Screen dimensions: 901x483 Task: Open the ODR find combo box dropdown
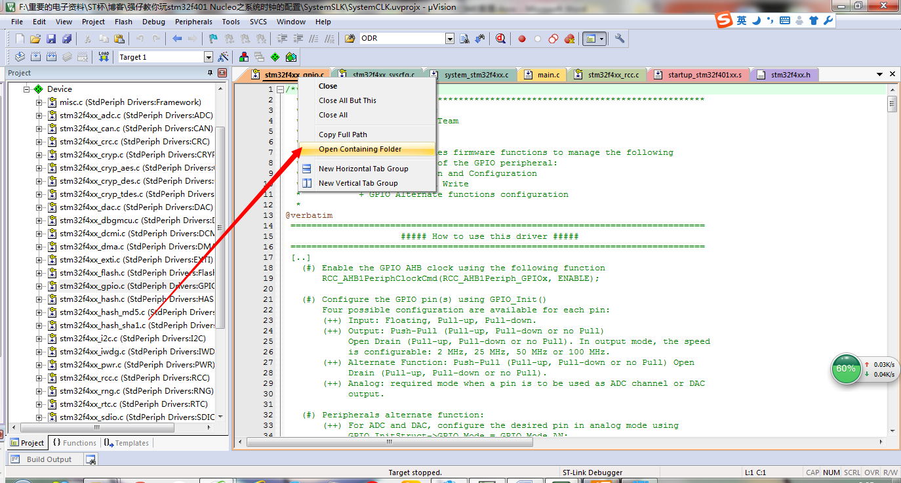click(x=450, y=39)
